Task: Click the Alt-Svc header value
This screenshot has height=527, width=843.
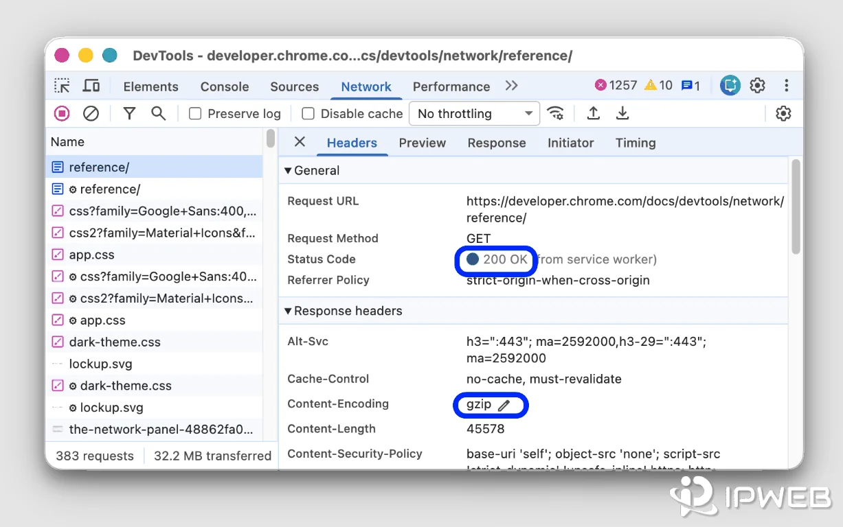Action: point(586,349)
